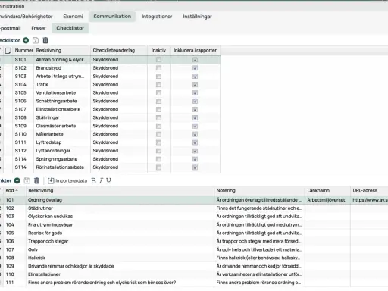The image size is (388, 291).
Task: Untick Inkludera i rapporter for S108 Ställningar
Action: 195,117
